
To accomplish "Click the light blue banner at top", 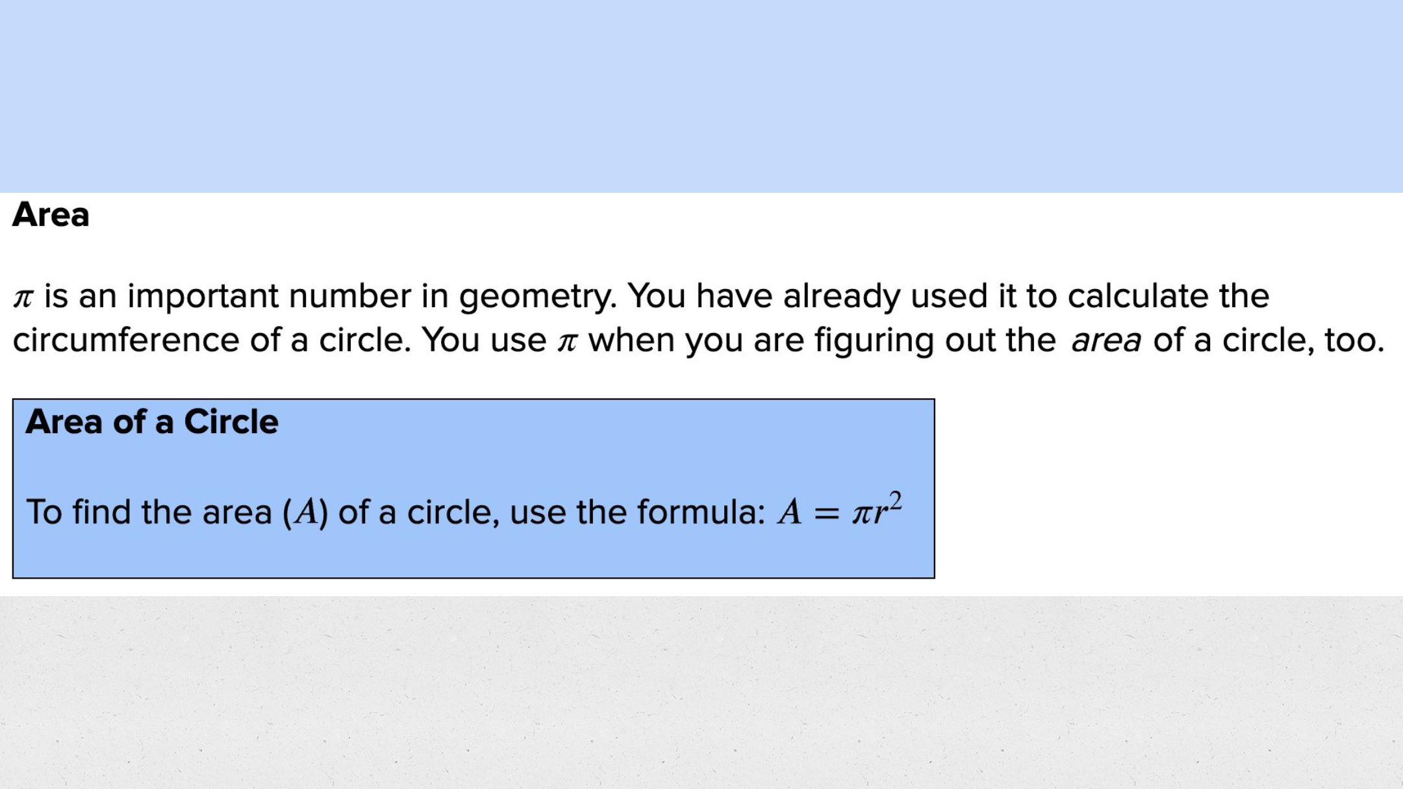I will point(701,96).
